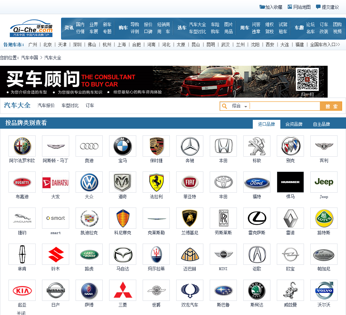This screenshot has width=346, height=315.
Task: Select the MINI winged logo
Action: (223, 254)
